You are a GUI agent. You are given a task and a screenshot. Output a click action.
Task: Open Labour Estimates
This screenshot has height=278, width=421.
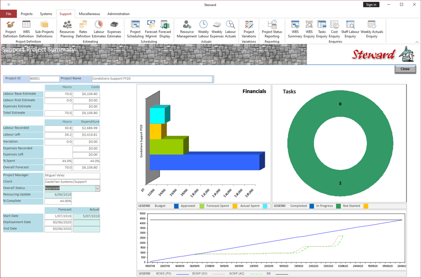click(x=99, y=29)
